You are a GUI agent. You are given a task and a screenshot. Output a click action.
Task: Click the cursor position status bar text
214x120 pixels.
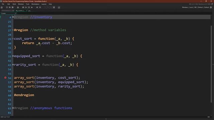coord(5,117)
